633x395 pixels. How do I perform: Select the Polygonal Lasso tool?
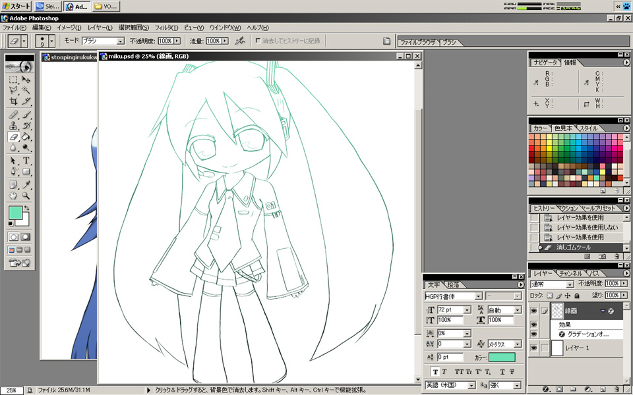(x=13, y=90)
